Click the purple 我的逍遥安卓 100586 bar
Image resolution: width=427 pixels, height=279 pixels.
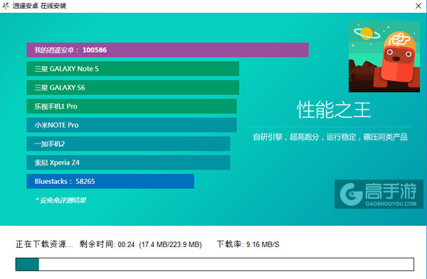pyautogui.click(x=167, y=50)
